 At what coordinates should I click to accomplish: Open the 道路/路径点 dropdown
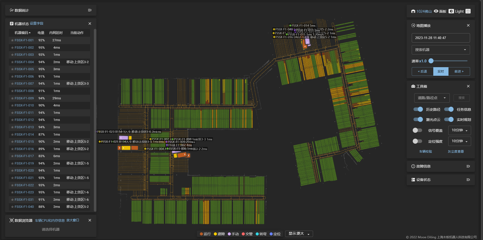[432, 98]
